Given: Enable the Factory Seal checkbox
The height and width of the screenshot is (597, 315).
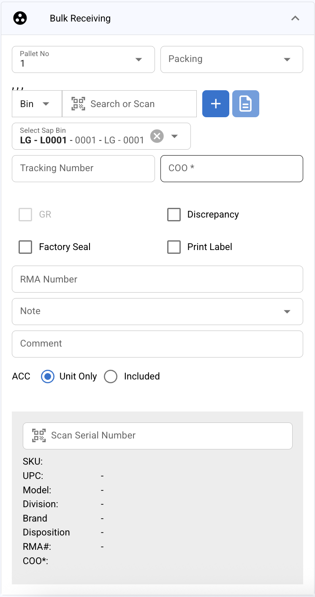Looking at the screenshot, I should pyautogui.click(x=25, y=247).
